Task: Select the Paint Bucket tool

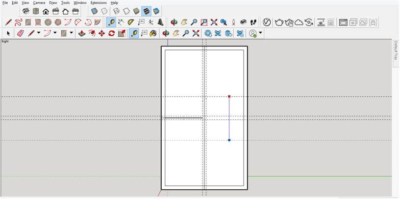Action: [x=153, y=33]
